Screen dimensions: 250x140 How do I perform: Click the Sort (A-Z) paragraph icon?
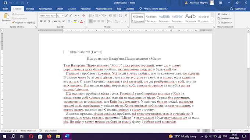(x=121, y=15)
